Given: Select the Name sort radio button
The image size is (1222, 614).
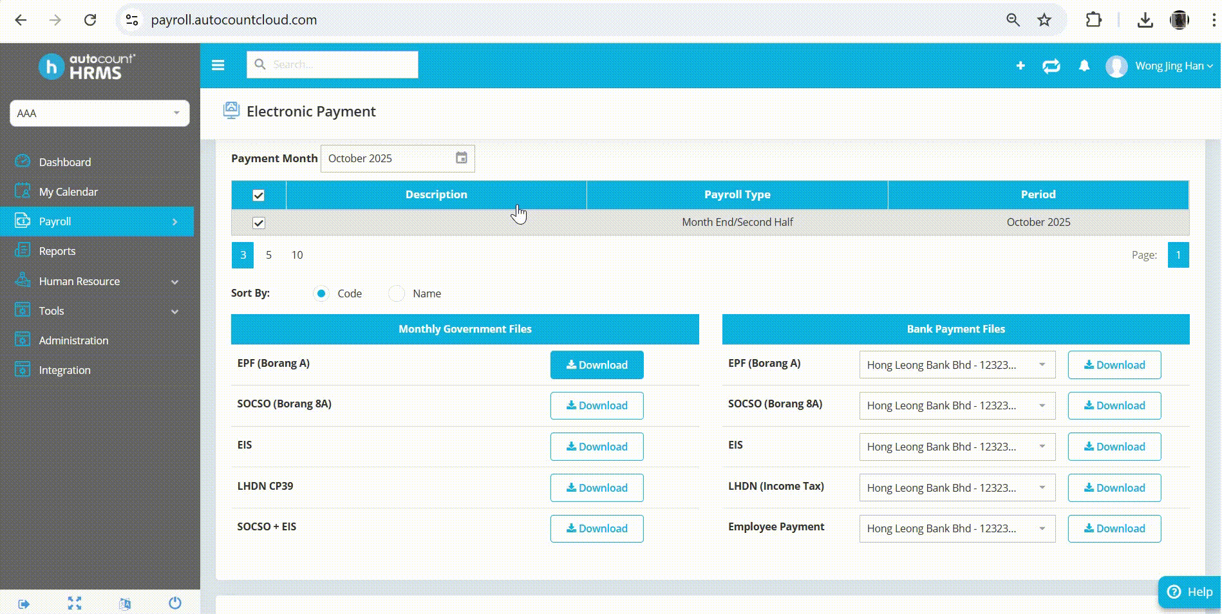Looking at the screenshot, I should (x=397, y=293).
